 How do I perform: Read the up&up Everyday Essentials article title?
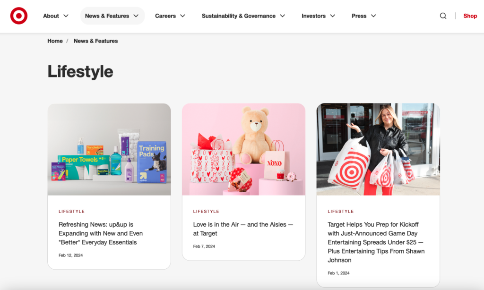101,233
